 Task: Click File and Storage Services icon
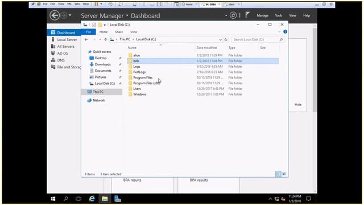53,67
